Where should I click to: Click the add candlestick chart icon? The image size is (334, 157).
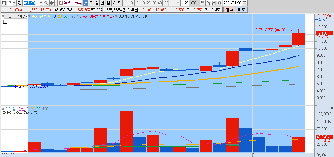[x=203, y=3]
